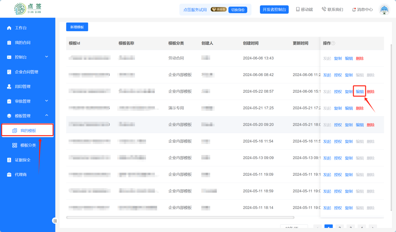Click 发起 for the 2024-06-06 08:42 row
The image size is (396, 232).
[327, 75]
